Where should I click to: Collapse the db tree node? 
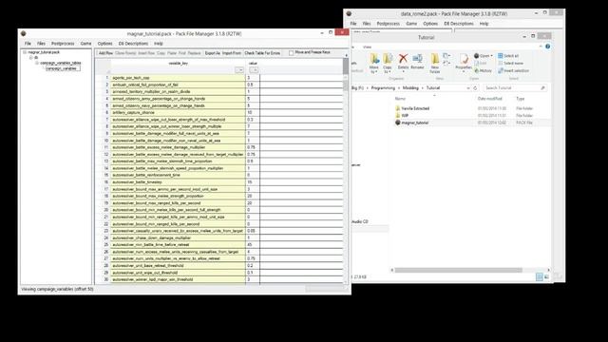(x=31, y=57)
